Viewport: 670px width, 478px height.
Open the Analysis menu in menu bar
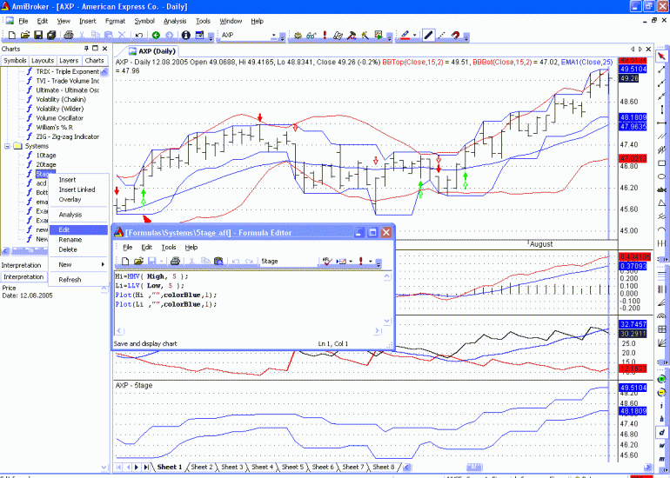tap(175, 21)
